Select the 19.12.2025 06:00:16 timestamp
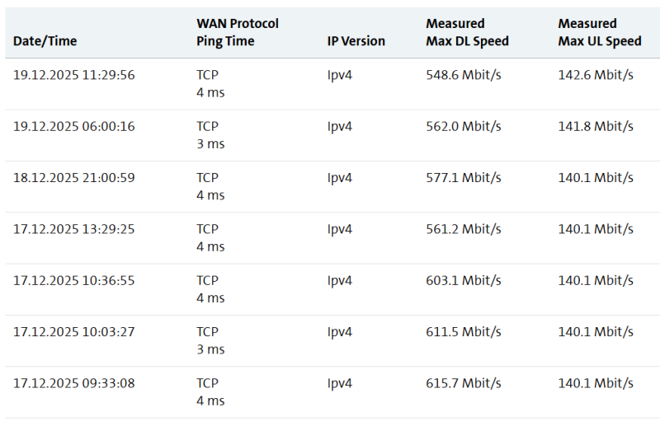Screen dimensions: 660x426 pos(74,126)
